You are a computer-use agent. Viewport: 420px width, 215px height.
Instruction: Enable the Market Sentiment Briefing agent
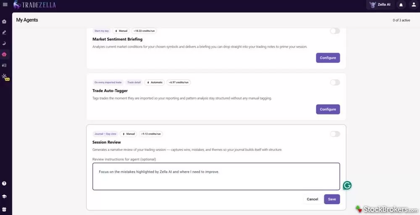coord(335,31)
